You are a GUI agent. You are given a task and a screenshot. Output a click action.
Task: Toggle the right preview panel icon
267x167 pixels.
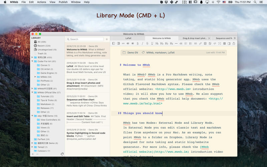tap(229, 43)
